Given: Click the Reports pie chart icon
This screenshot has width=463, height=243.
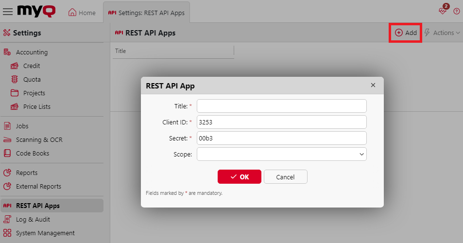Looking at the screenshot, I should tap(7, 173).
